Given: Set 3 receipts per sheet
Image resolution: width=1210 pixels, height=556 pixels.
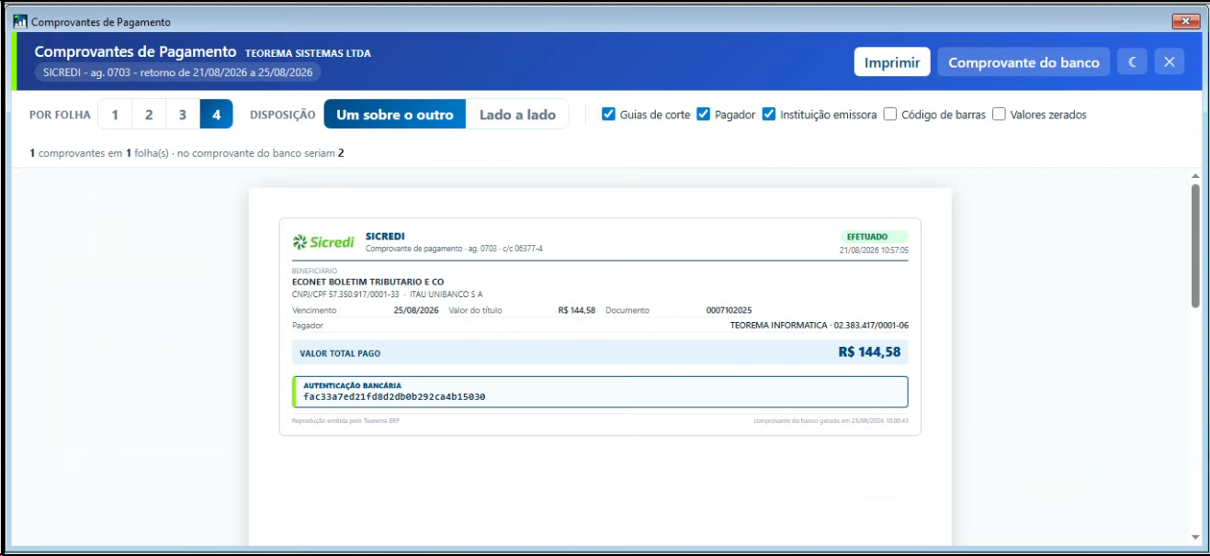Looking at the screenshot, I should coord(183,115).
